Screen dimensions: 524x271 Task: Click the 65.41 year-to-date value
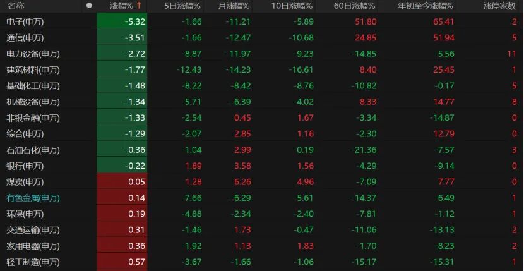[x=444, y=21]
